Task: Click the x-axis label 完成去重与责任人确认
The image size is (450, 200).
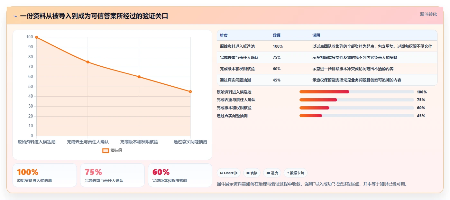Action: pyautogui.click(x=88, y=142)
